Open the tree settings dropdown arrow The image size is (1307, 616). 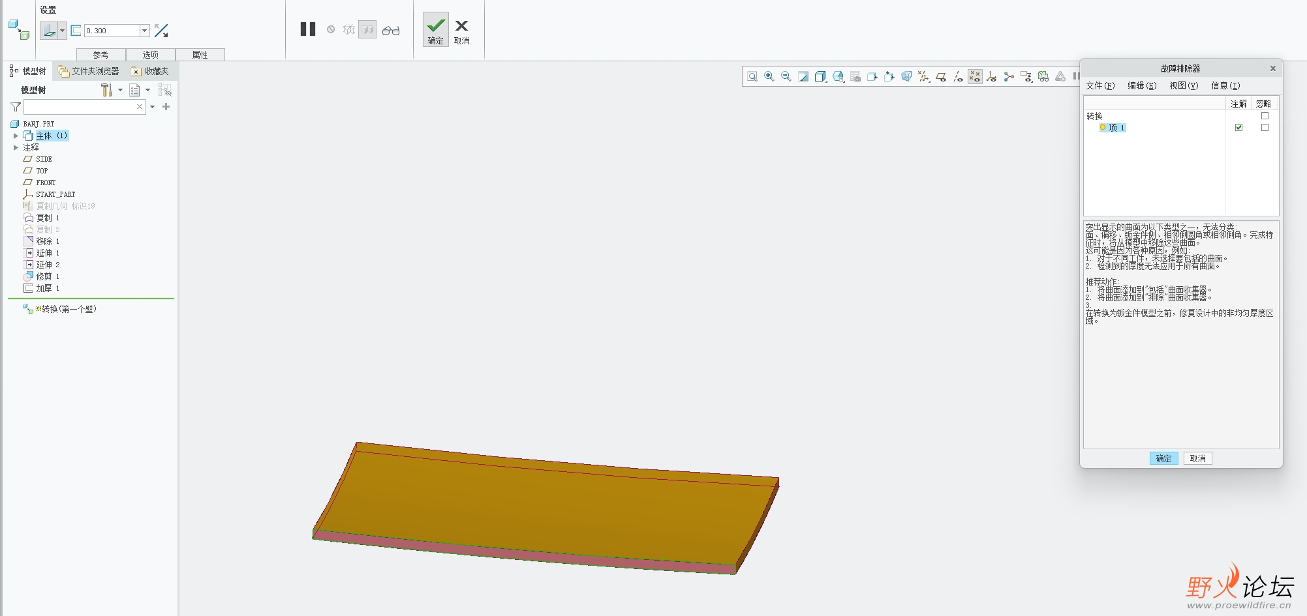120,90
